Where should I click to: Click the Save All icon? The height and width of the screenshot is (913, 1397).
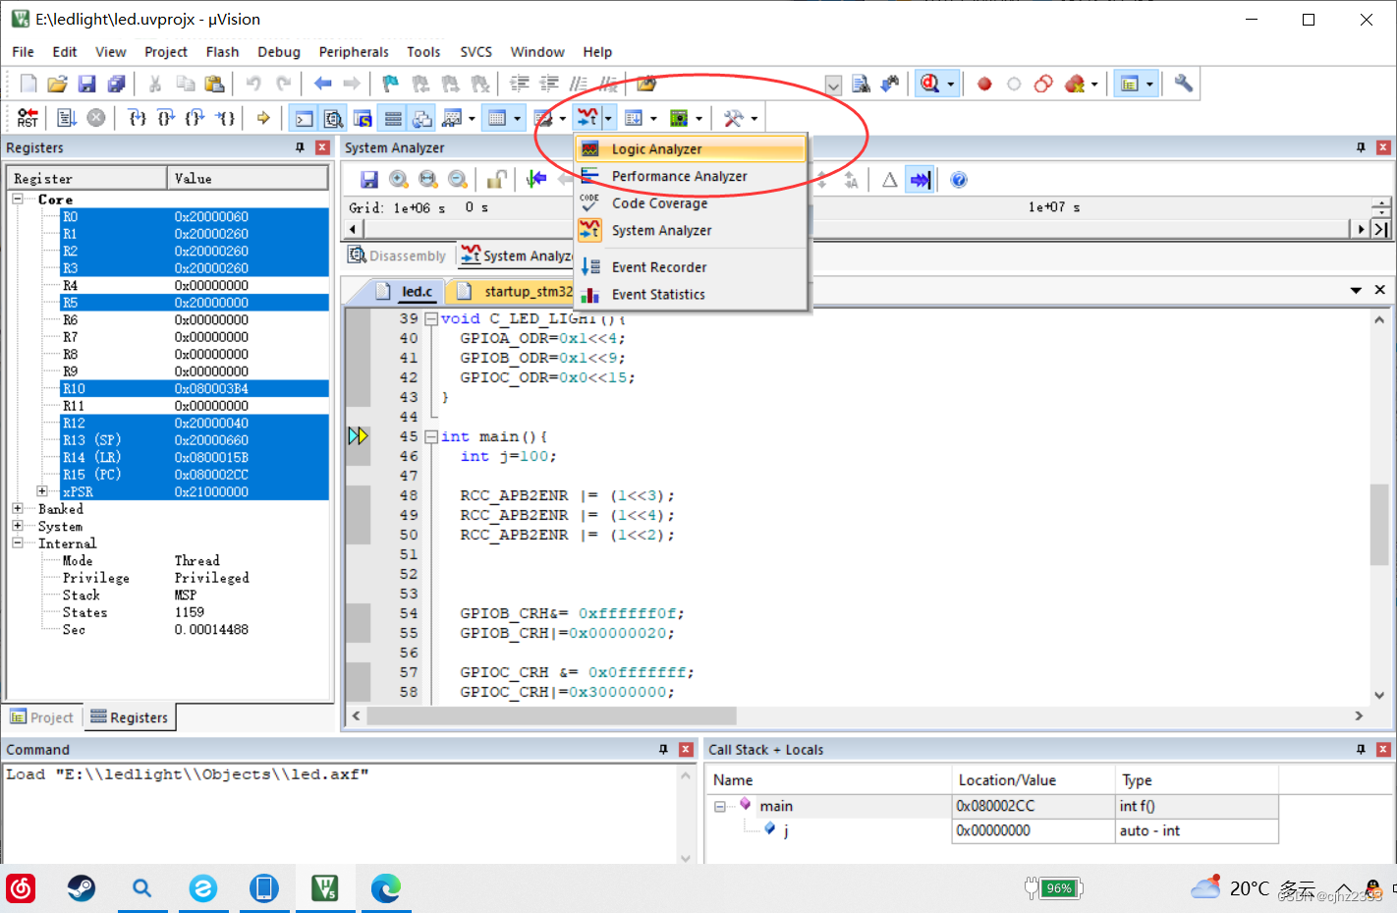[117, 85]
